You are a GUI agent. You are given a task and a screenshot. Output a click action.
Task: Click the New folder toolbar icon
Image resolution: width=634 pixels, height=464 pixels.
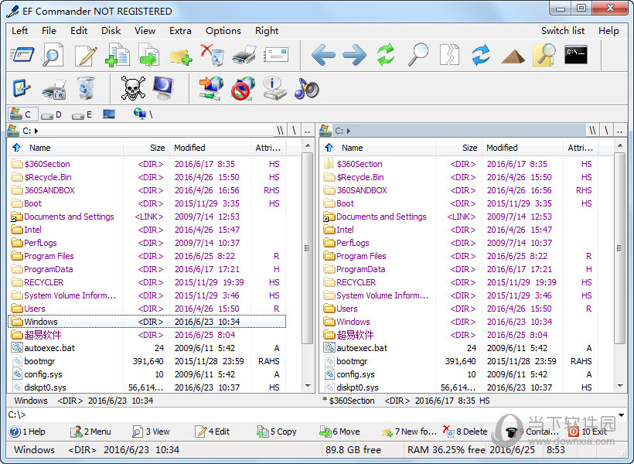(180, 56)
